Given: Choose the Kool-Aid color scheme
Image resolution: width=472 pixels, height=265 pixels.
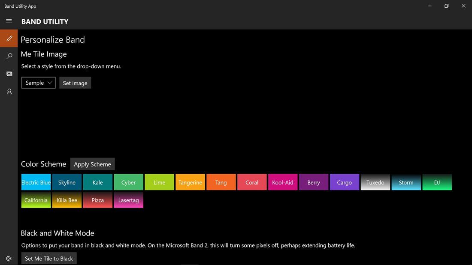Looking at the screenshot, I should point(283,182).
